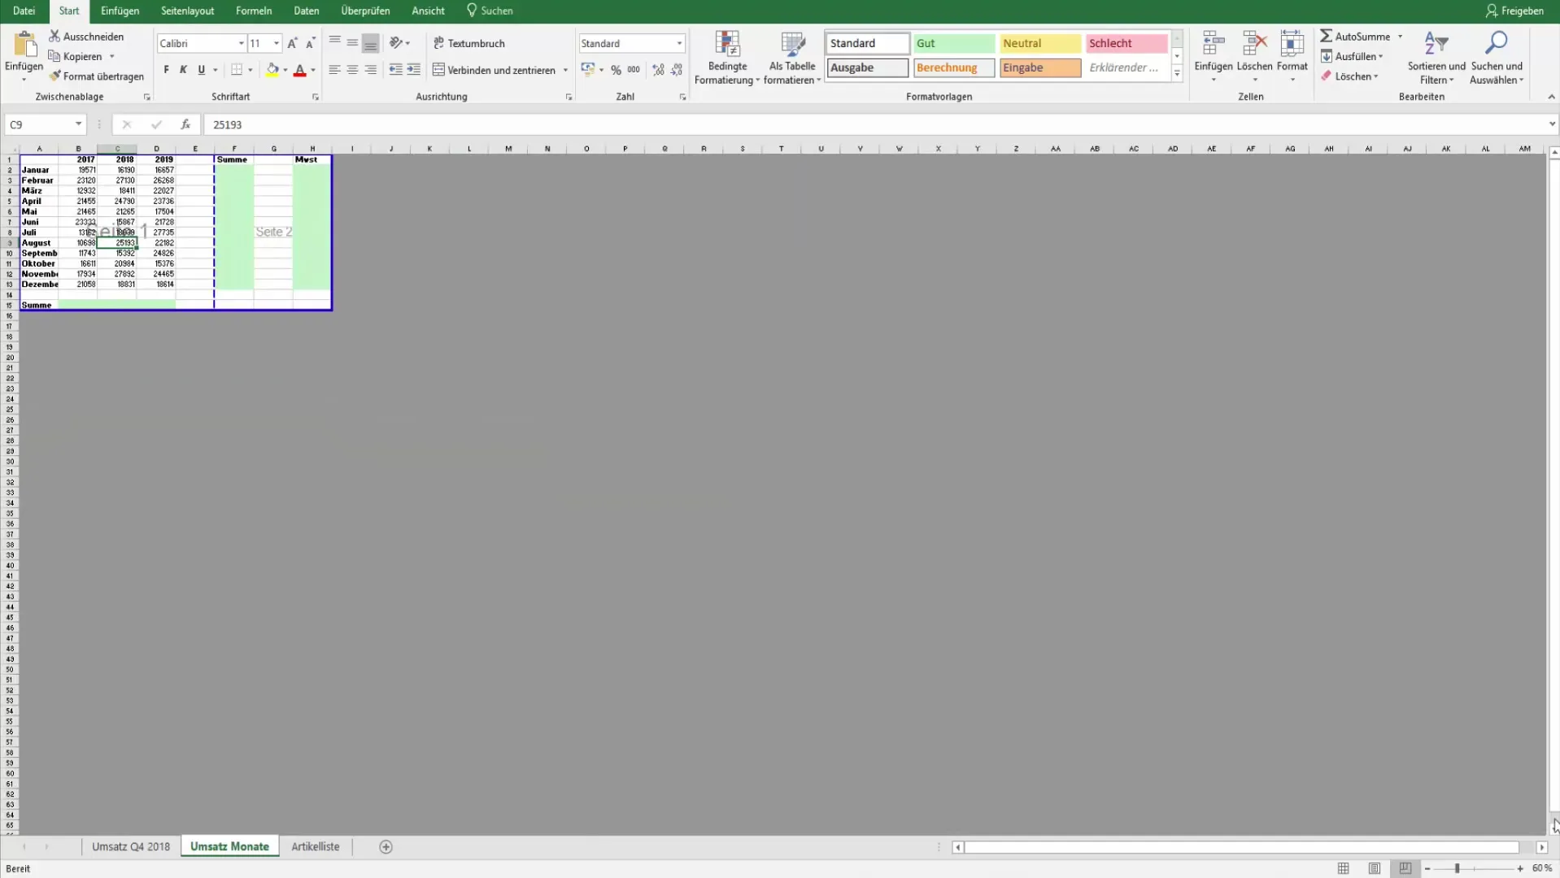
Task: Click Kopieren copy icon
Action: point(54,56)
